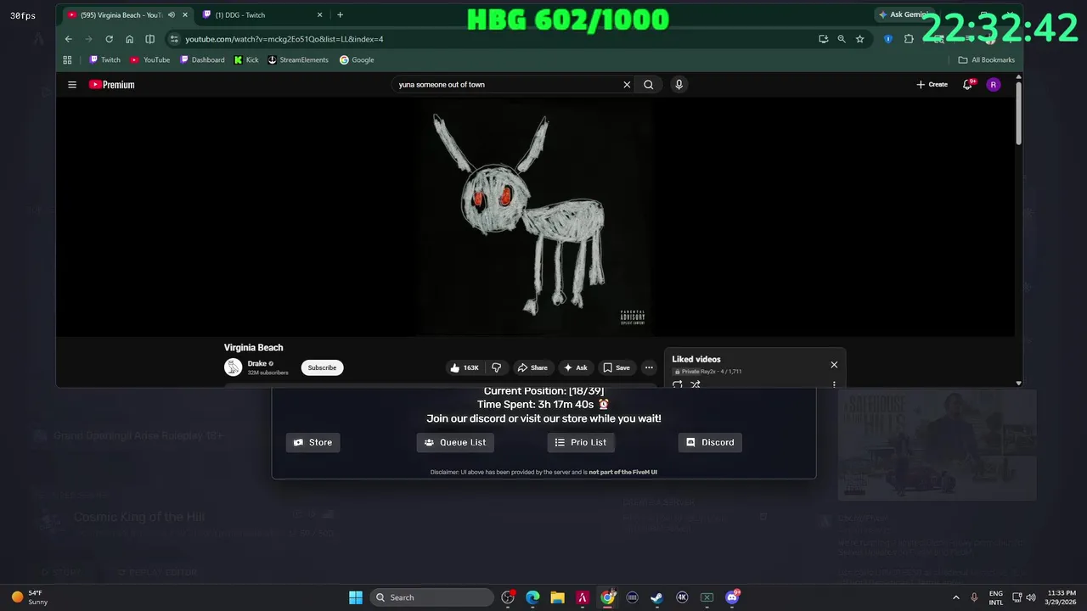
Task: Toggle shuffle in Liked videos playlist
Action: [x=695, y=384]
